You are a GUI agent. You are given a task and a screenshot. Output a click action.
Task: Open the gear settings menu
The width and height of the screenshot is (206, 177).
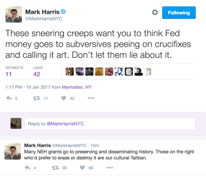point(154,13)
